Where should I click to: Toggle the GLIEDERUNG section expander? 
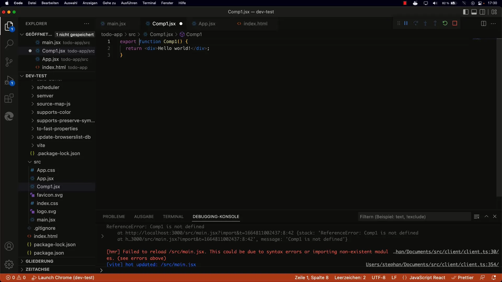click(x=21, y=261)
